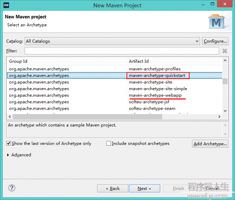Select the maven-archetype-site row
Image resolution: width=235 pixels, height=200 pixels.
[115, 82]
